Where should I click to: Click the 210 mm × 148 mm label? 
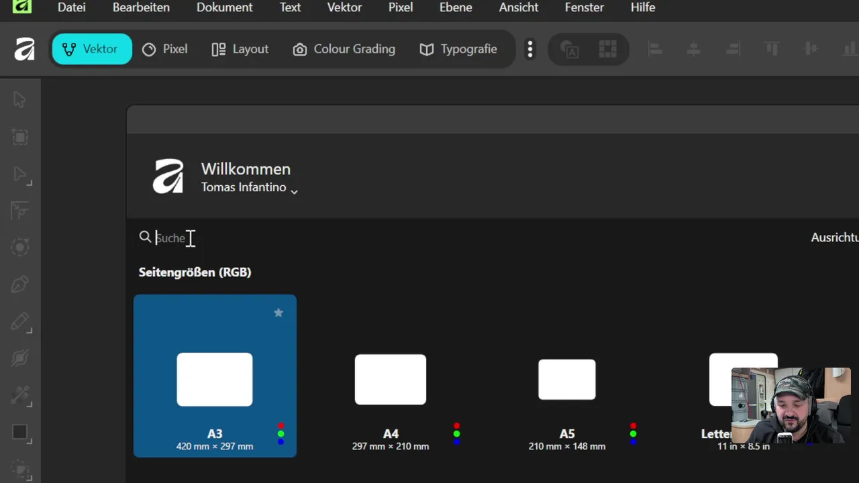tap(567, 446)
